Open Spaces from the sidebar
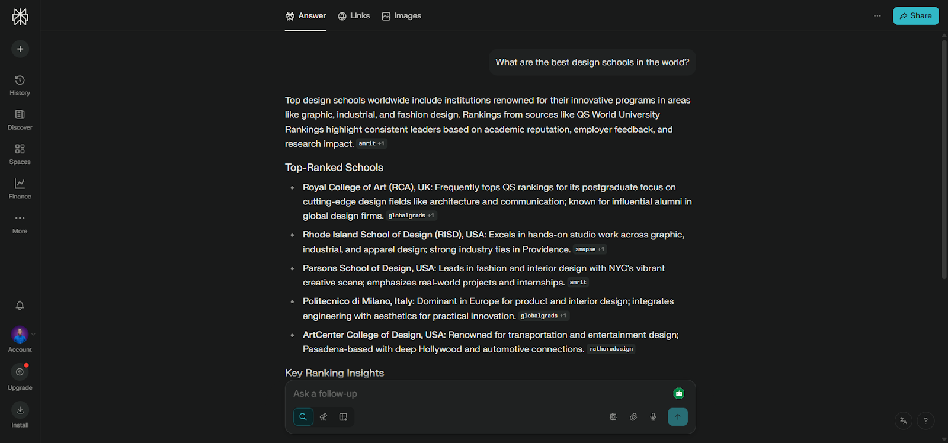Image resolution: width=948 pixels, height=443 pixels. [x=20, y=152]
